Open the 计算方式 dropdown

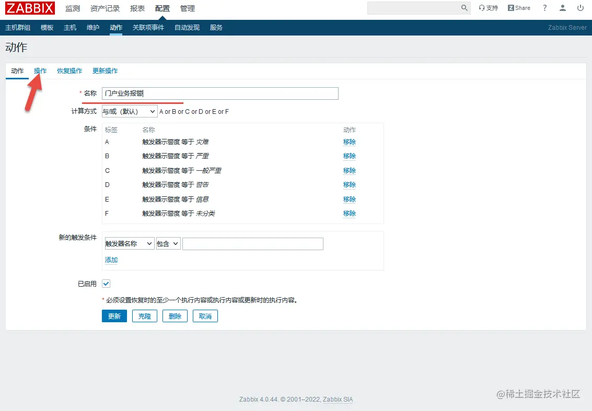point(130,111)
